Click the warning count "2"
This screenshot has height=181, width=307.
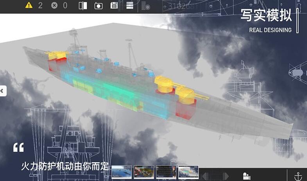(x=40, y=5)
